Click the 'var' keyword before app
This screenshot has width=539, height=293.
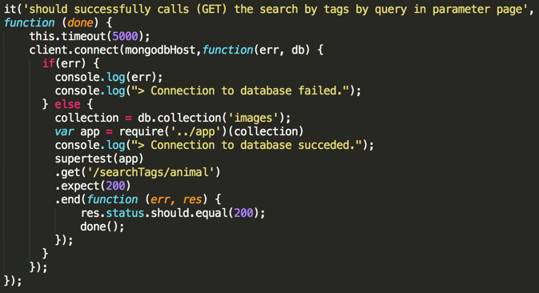tap(64, 132)
